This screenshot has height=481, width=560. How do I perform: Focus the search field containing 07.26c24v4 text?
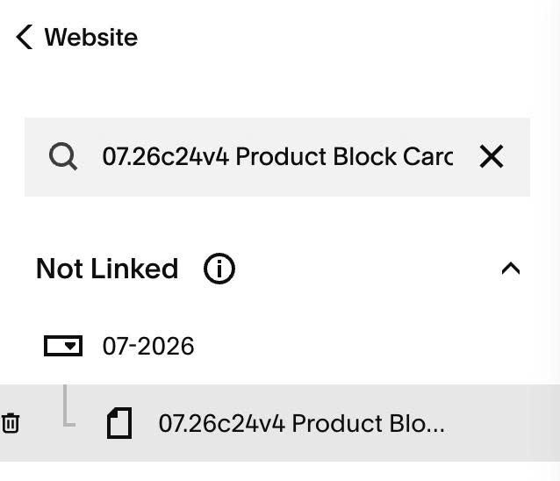click(x=277, y=156)
